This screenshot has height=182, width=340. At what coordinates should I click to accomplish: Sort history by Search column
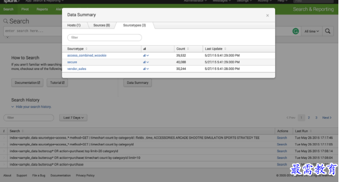(x=17, y=131)
